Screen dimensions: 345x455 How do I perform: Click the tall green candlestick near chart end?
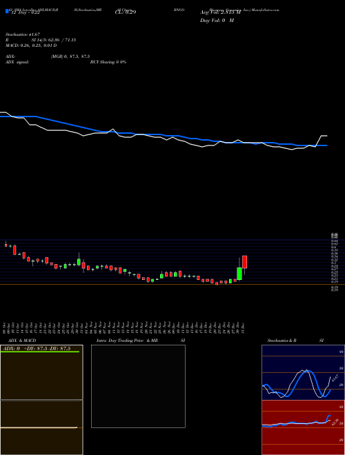pyautogui.click(x=239, y=274)
